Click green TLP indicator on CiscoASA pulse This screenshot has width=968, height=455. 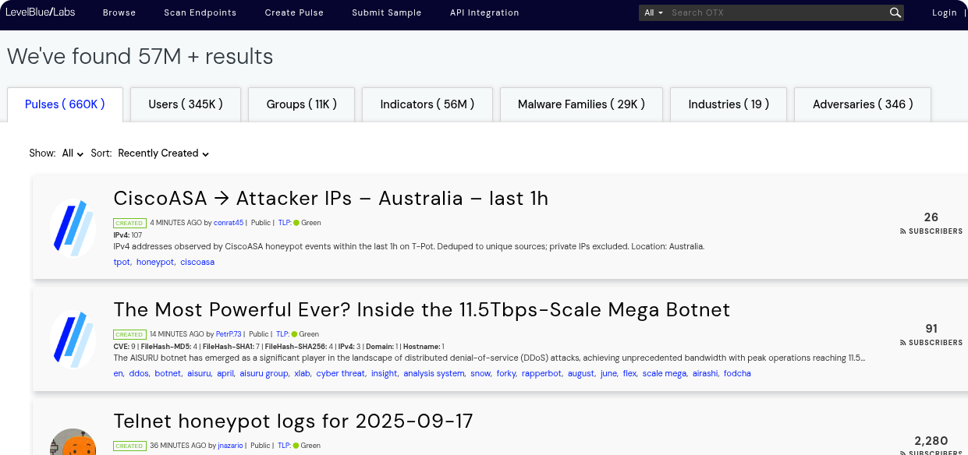pyautogui.click(x=296, y=223)
